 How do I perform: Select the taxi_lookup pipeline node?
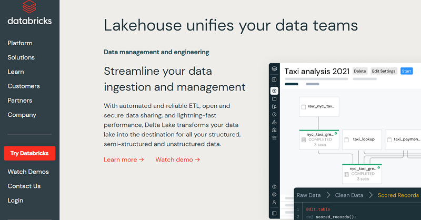coord(362,139)
